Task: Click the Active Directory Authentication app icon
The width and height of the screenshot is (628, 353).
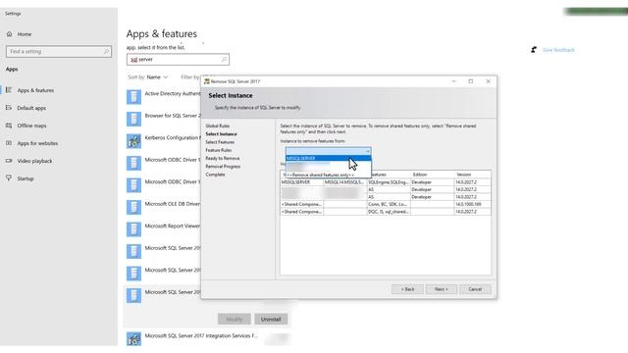Action: click(x=133, y=96)
